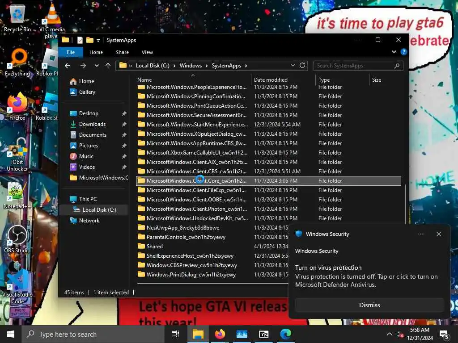Click the Search SystemApps field
The width and height of the screenshot is (458, 343).
(x=358, y=66)
